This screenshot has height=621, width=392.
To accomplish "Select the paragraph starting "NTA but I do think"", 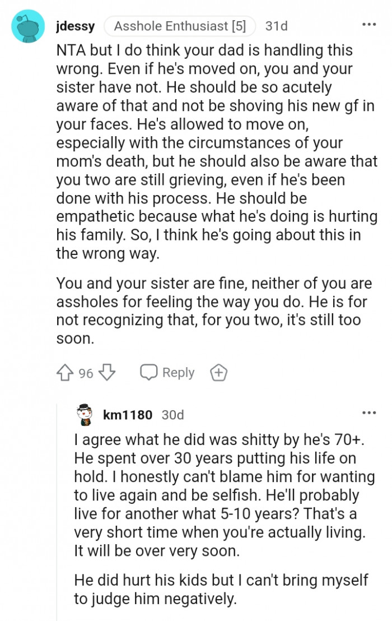I will pyautogui.click(x=216, y=151).
